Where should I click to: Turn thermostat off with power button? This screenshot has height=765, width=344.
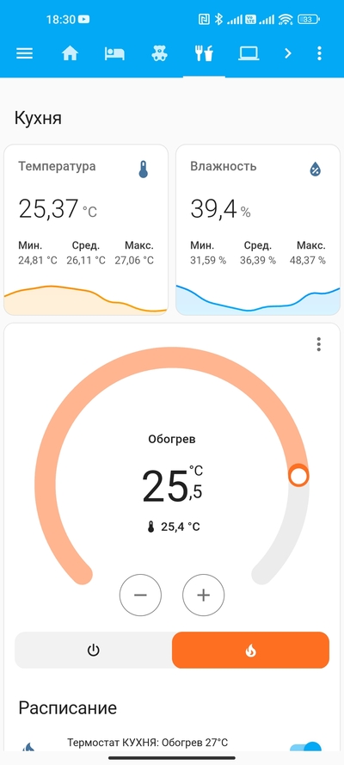coord(93,650)
